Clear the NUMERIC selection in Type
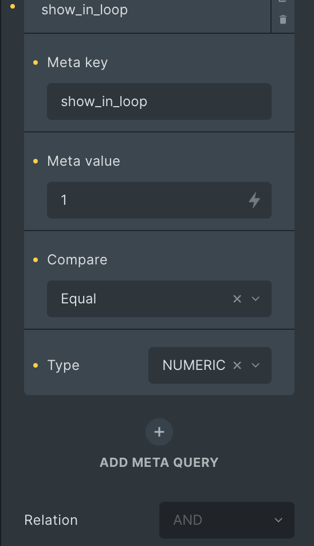The image size is (314, 546). tap(237, 365)
